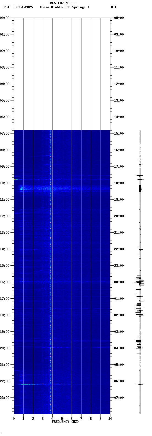Image resolution: width=152 pixels, height=436 pixels.
Task: Click the UTC axis label '15:00'
Action: pyautogui.click(x=119, y=133)
